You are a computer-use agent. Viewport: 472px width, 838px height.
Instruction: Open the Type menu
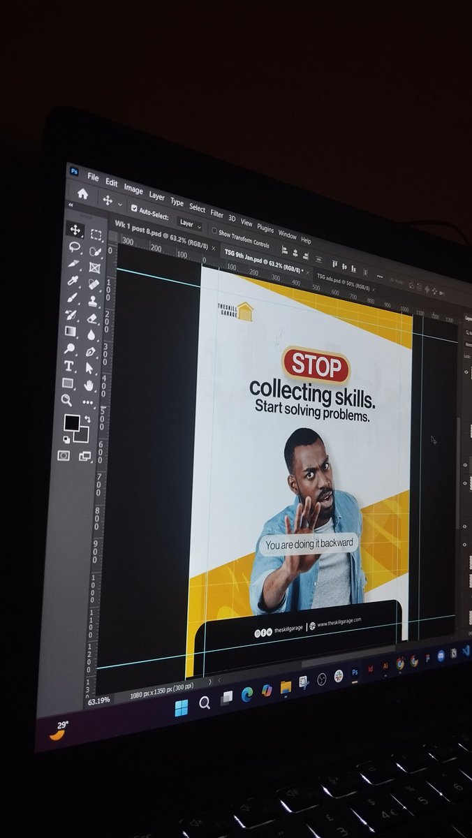[x=177, y=203]
